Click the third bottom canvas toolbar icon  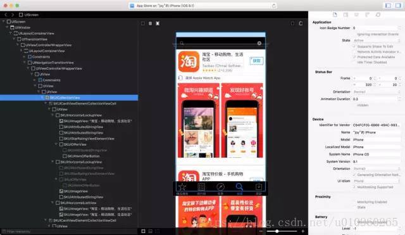point(158,231)
